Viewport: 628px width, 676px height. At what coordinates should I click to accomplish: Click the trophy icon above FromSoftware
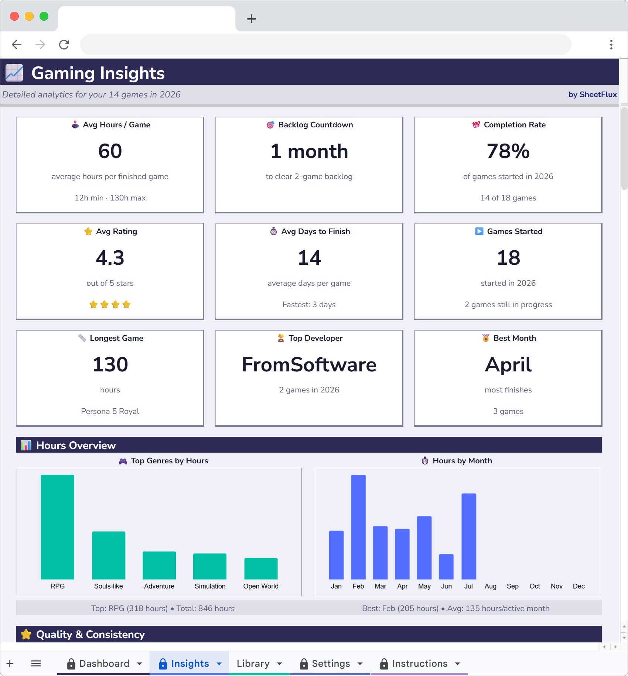tap(280, 338)
